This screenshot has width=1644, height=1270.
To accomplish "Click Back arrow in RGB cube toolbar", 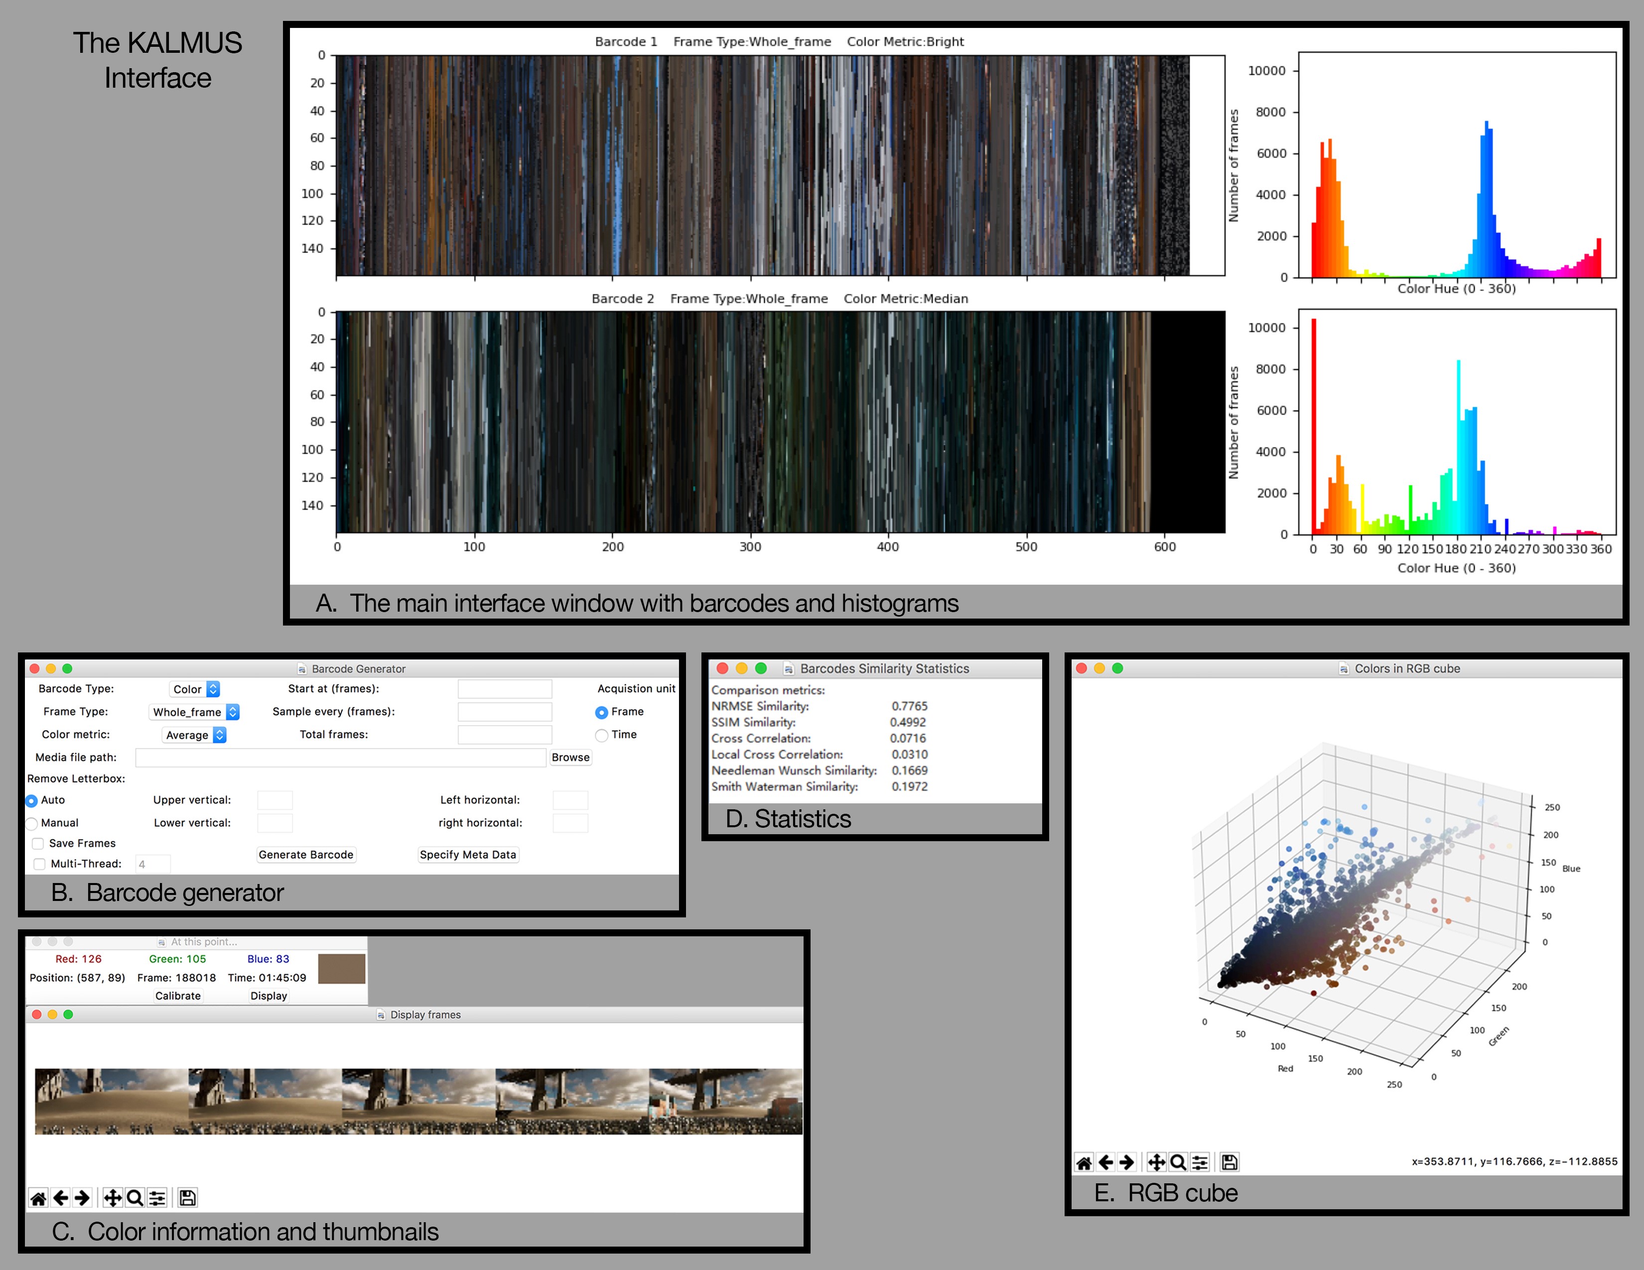I will [x=1106, y=1162].
